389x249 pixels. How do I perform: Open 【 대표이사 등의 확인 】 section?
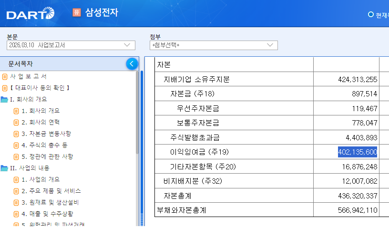40,88
